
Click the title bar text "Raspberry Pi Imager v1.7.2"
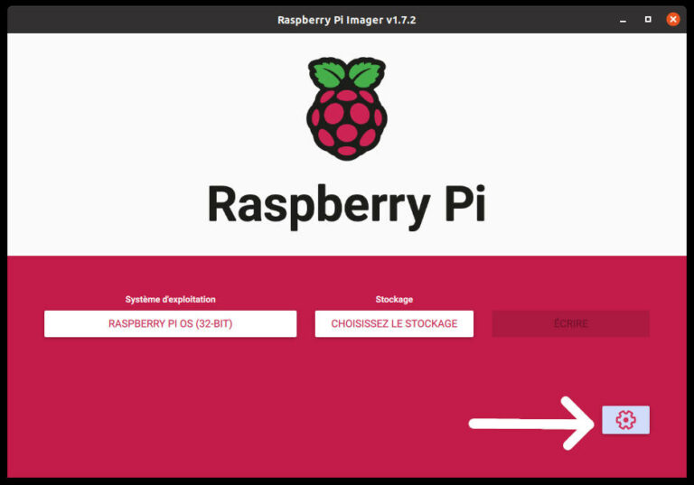click(347, 19)
